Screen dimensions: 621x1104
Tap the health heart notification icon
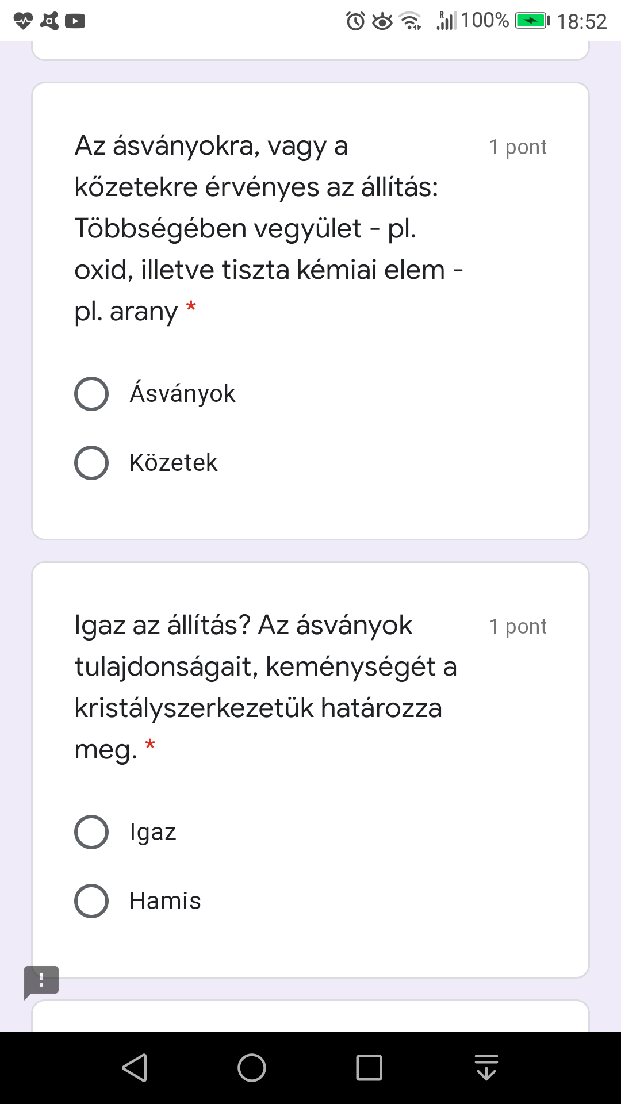(24, 21)
